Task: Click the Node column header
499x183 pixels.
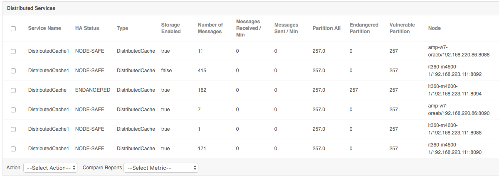Action: (435, 28)
